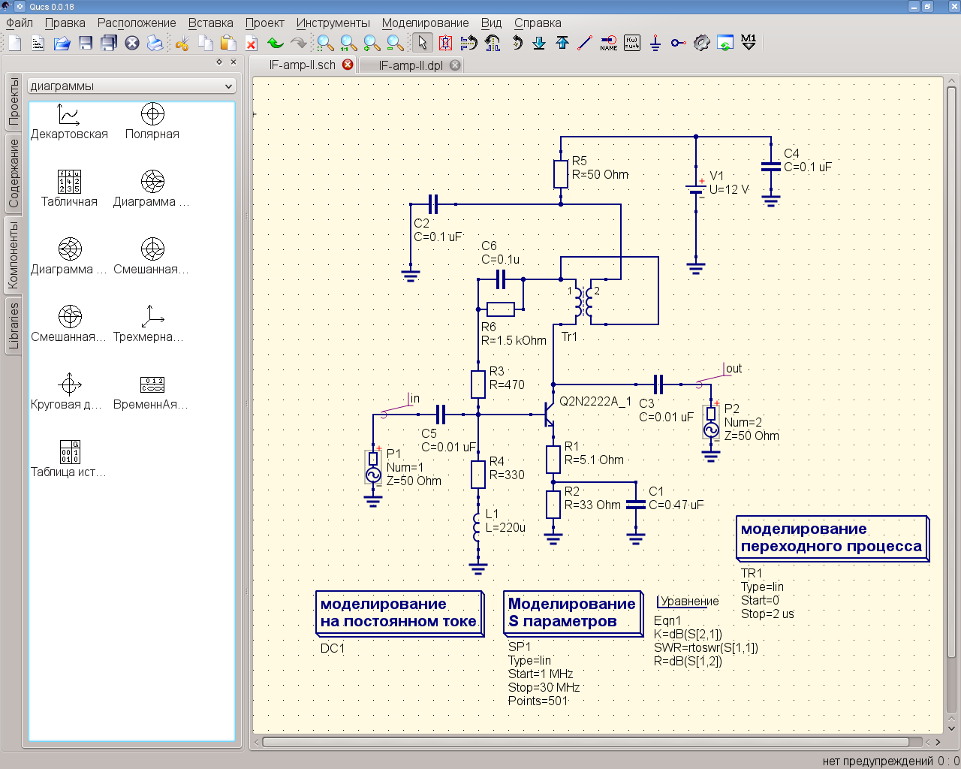Switch to the IF-amp-II.dpl tab
This screenshot has height=769, width=961.
(x=411, y=65)
